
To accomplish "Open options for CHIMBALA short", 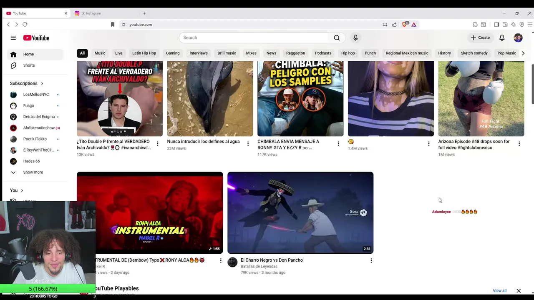I will click(x=338, y=144).
